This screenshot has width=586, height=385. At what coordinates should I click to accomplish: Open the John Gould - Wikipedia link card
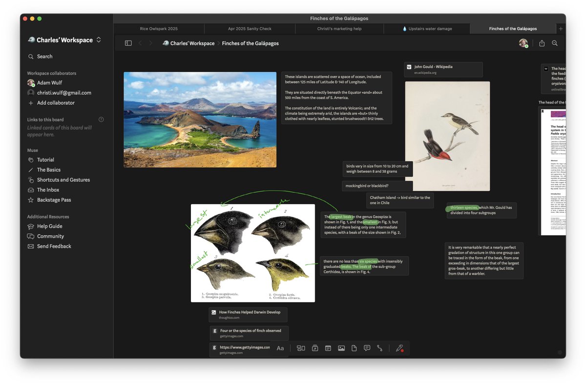point(443,69)
